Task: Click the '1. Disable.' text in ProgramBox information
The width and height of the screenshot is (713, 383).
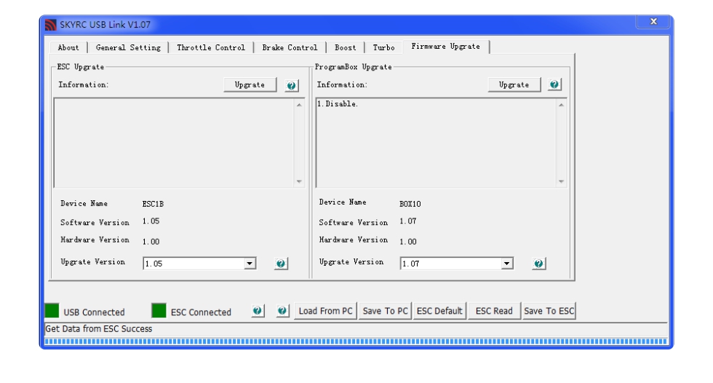Action: click(x=338, y=104)
